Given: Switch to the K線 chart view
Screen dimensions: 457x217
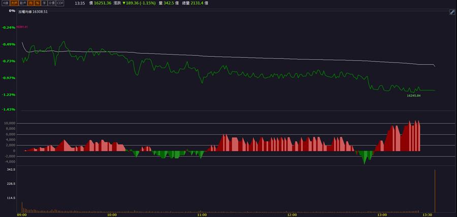Looking at the screenshot, I should (6, 3).
